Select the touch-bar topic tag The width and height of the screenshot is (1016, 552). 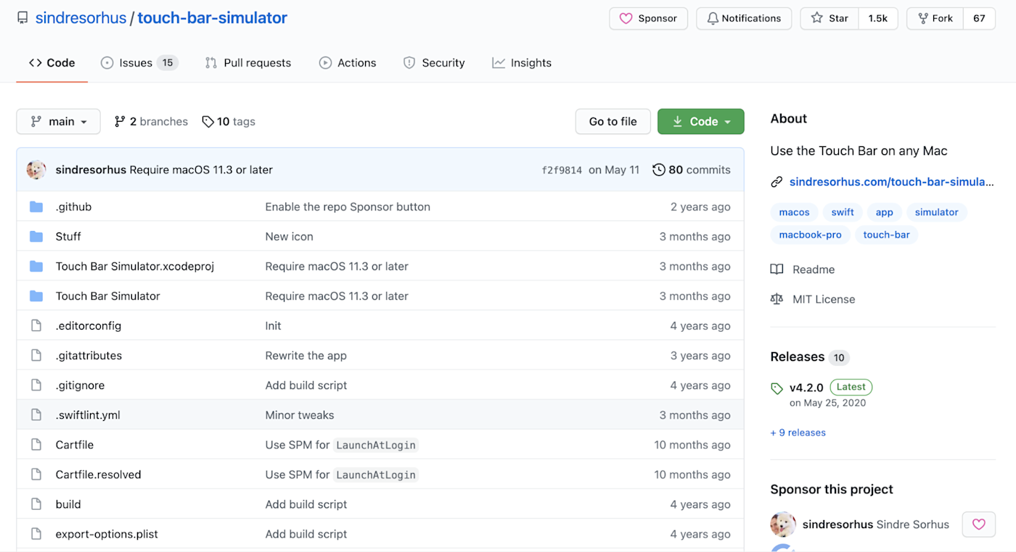coord(886,235)
